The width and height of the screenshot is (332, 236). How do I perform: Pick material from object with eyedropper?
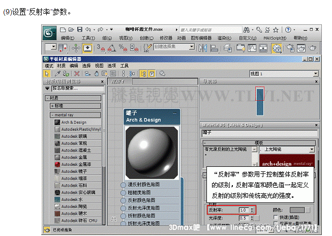(57, 74)
